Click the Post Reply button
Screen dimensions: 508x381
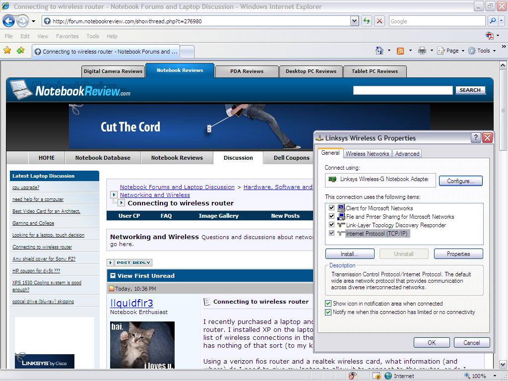pos(129,262)
